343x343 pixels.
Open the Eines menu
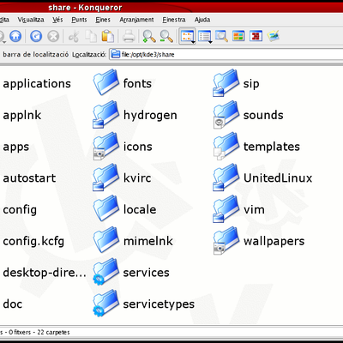(x=103, y=20)
